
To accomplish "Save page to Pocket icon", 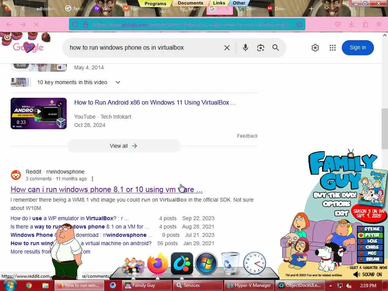I will pyautogui.click(x=338, y=24).
